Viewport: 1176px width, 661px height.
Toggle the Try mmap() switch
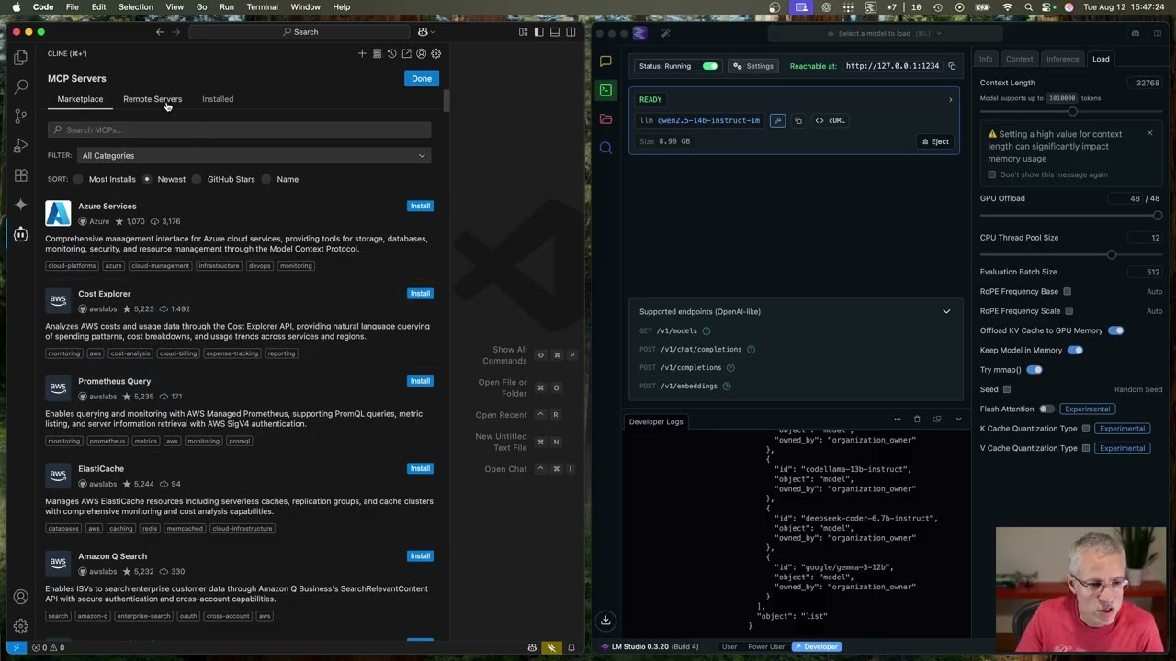pyautogui.click(x=1035, y=370)
